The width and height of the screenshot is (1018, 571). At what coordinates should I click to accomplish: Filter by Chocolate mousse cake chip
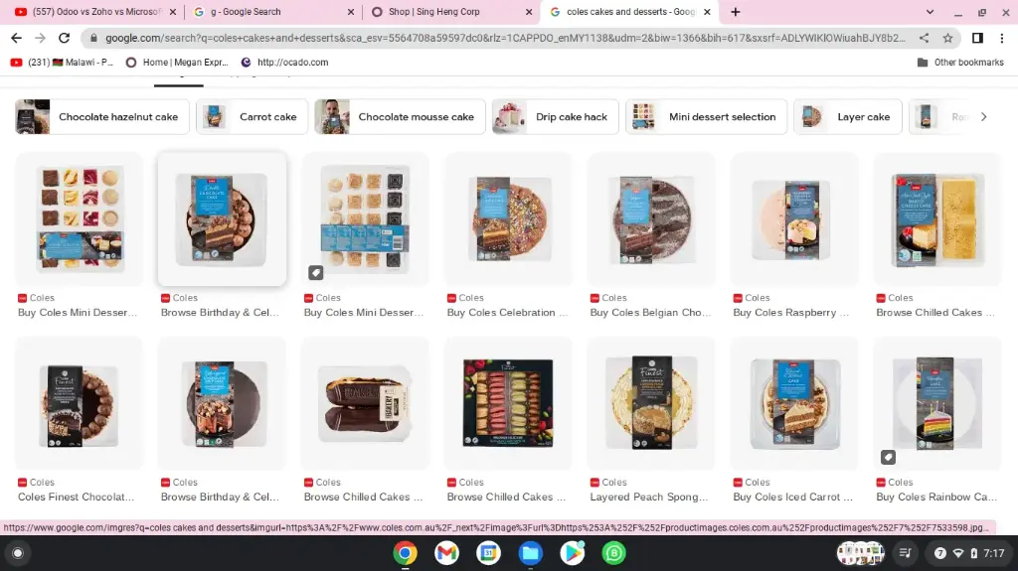[x=400, y=117]
